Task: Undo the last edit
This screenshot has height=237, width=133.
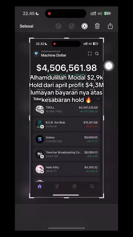Action: point(58,26)
